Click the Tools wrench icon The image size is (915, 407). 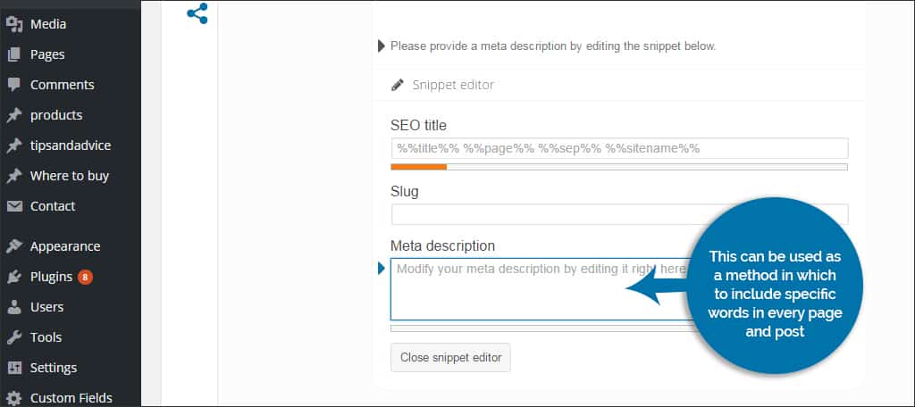tap(14, 337)
